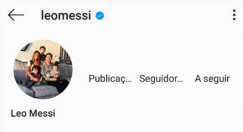The width and height of the screenshot is (243, 132).
Task: Open the circular family profile picture
Action: [43, 69]
